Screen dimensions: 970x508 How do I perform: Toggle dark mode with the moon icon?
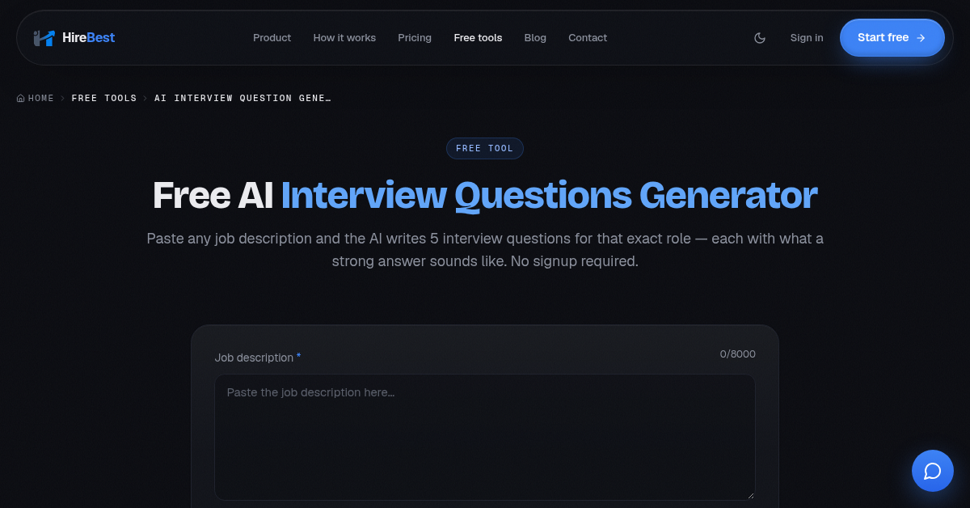[x=760, y=38]
